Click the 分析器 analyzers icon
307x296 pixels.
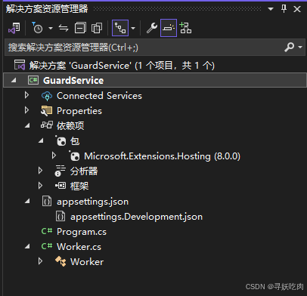click(60, 171)
